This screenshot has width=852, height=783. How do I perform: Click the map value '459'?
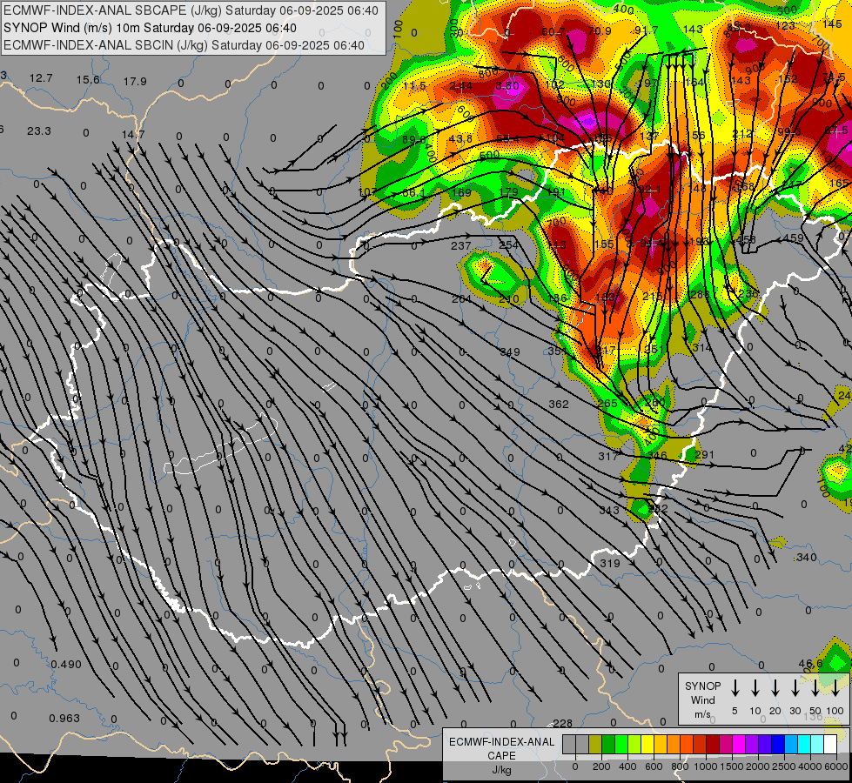pyautogui.click(x=794, y=238)
